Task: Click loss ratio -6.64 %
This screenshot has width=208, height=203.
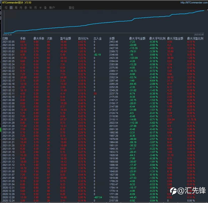Action: [154, 80]
